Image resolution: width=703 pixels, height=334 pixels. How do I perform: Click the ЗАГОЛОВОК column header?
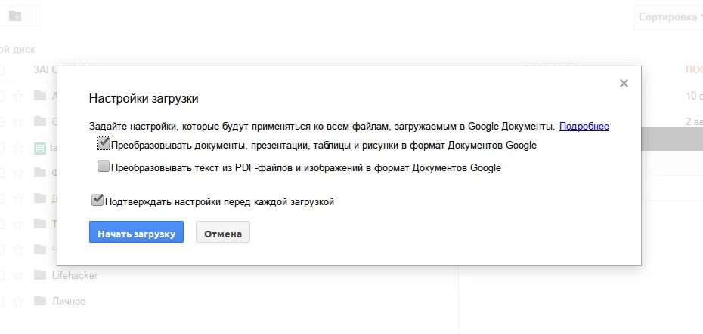click(63, 69)
